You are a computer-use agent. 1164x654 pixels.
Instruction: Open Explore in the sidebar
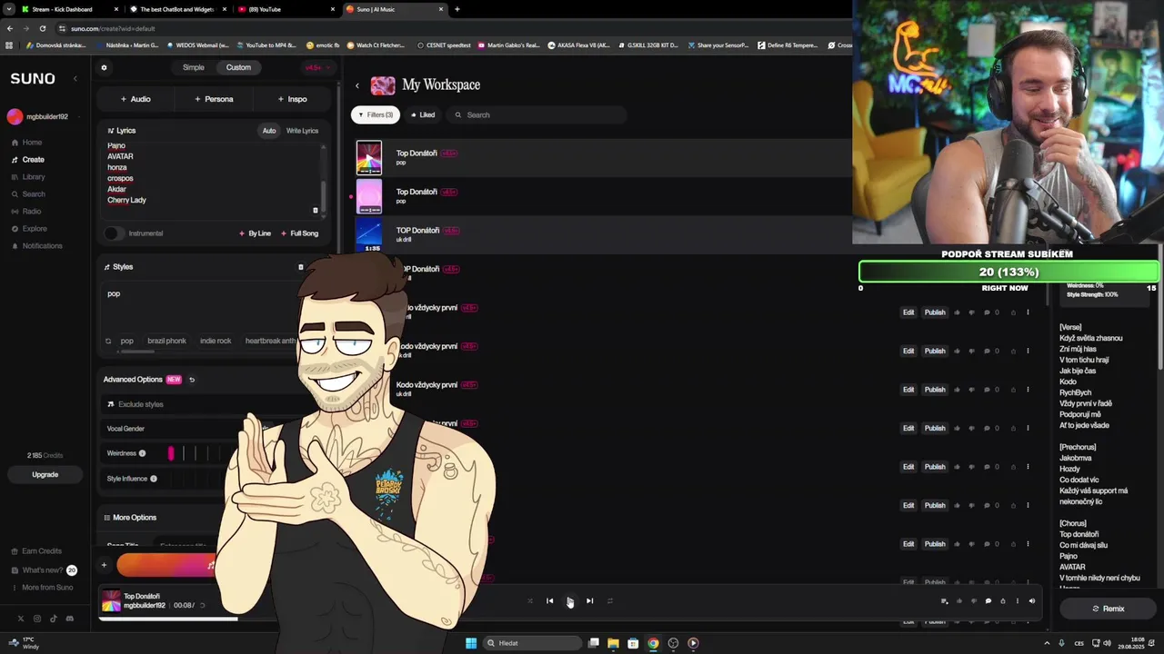tap(29, 229)
